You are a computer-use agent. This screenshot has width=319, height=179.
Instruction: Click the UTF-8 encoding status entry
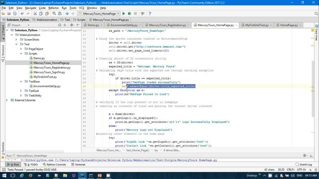pos(301,170)
